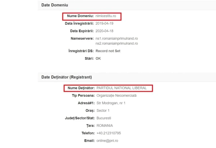
Task: Click the Nume Domeniu label
Action: [80, 16]
